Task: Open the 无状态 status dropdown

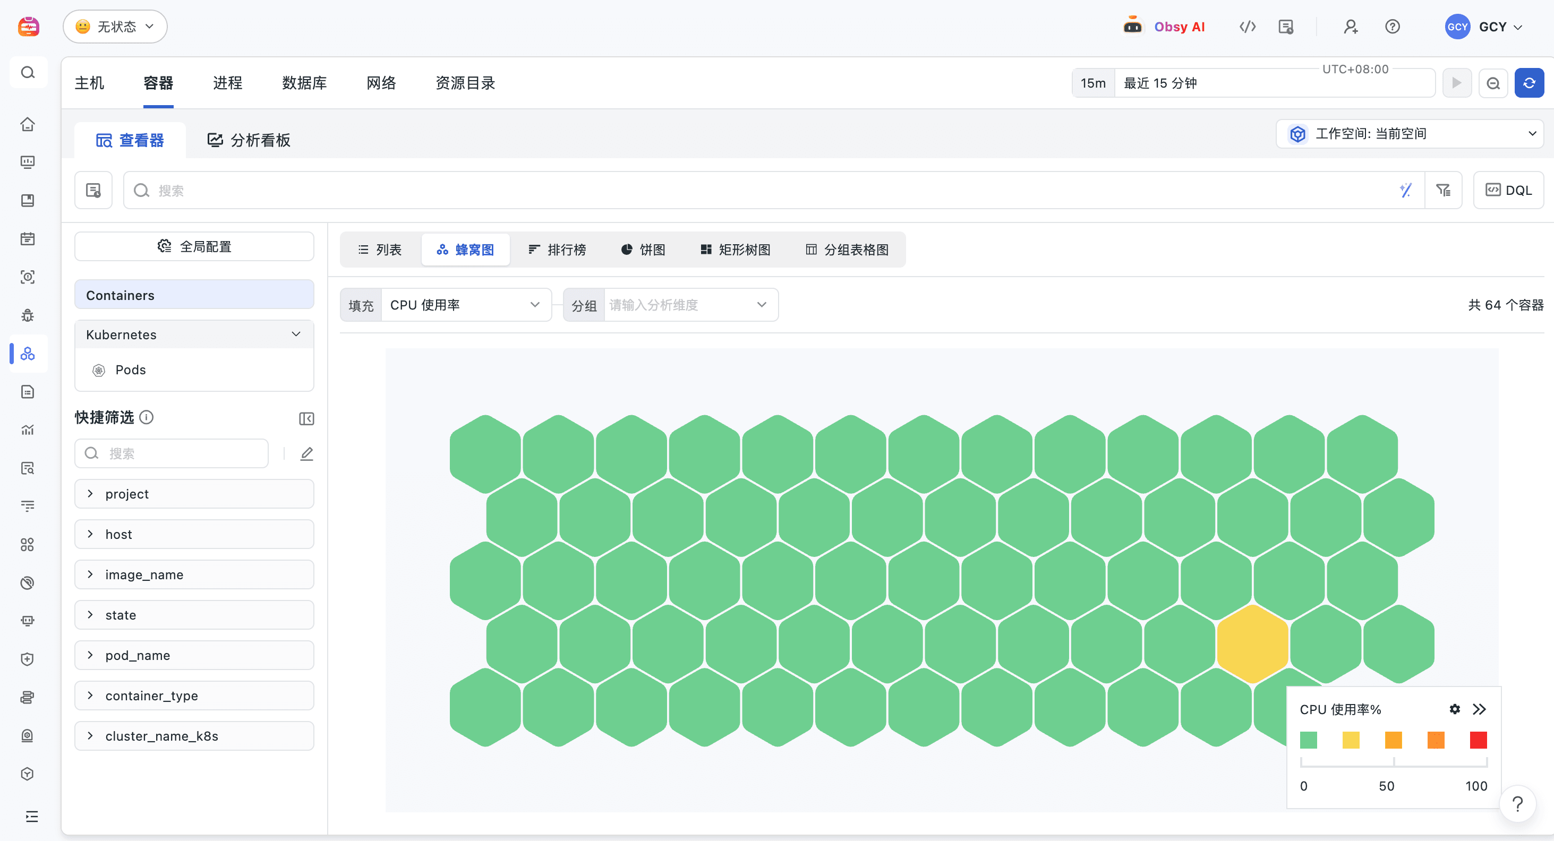Action: point(115,27)
